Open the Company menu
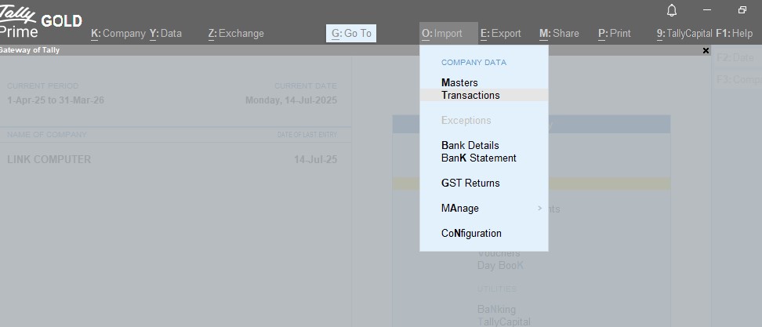The width and height of the screenshot is (762, 327). click(x=118, y=34)
